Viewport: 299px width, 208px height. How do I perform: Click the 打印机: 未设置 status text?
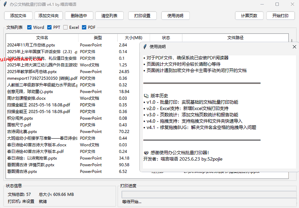click(21, 201)
